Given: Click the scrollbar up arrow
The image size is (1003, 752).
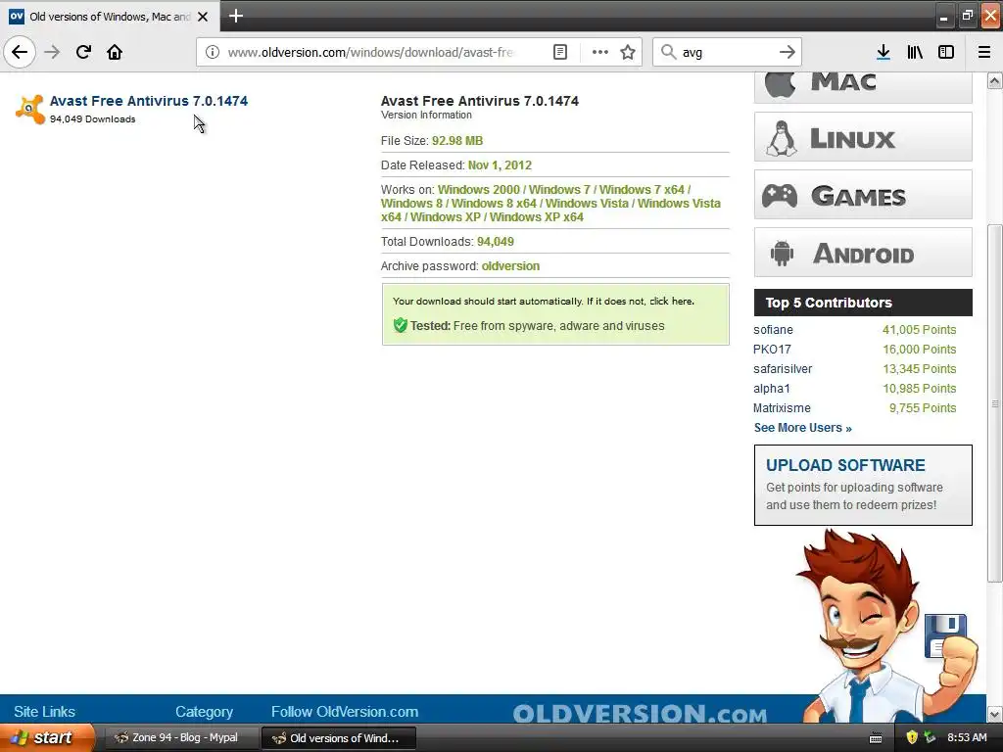Looking at the screenshot, I should [x=994, y=80].
